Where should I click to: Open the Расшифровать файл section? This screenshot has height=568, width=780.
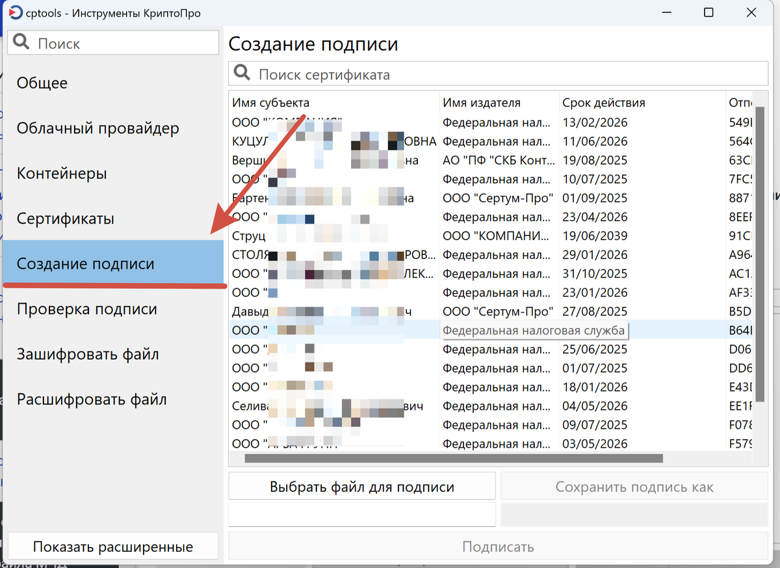[x=113, y=399]
